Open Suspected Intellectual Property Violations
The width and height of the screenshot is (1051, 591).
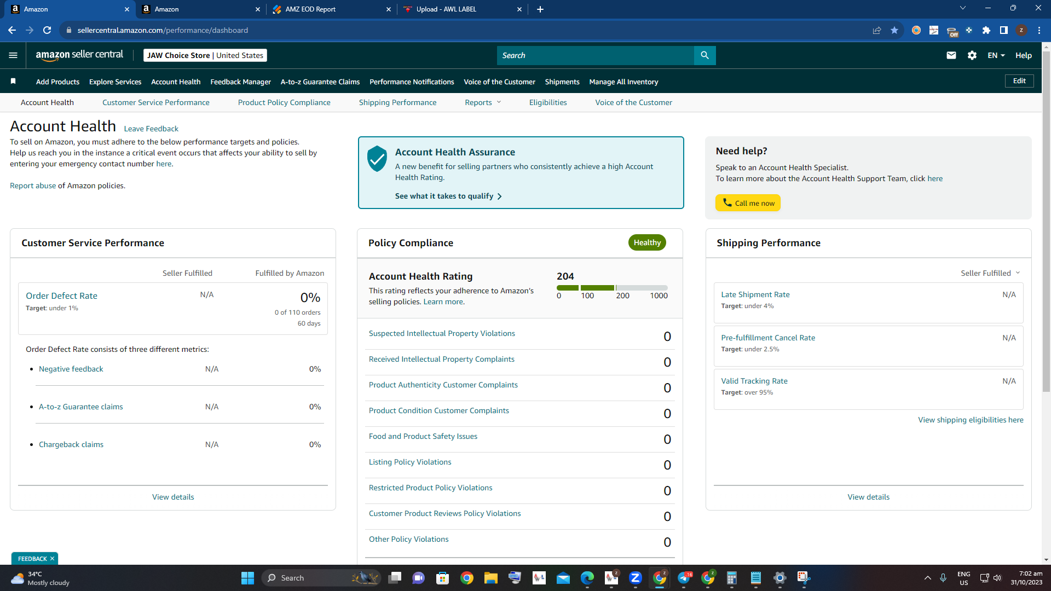(x=442, y=333)
